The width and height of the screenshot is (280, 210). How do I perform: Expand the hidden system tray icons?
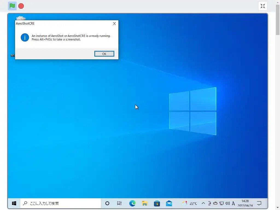203,203
